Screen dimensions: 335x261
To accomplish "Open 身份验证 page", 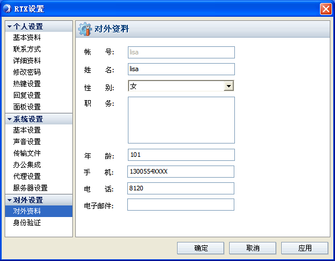I will pyautogui.click(x=27, y=223).
